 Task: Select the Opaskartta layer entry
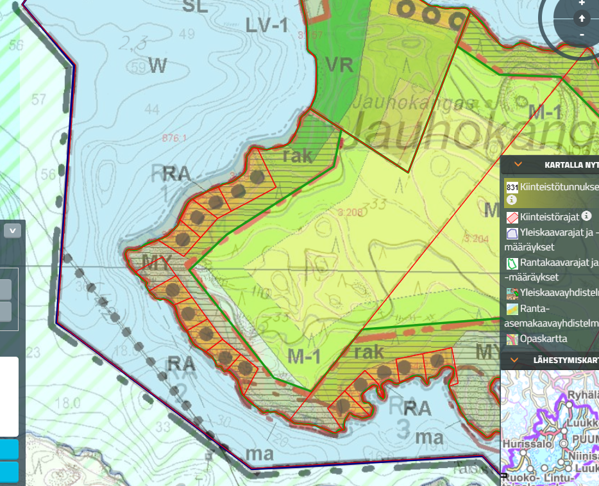pyautogui.click(x=544, y=339)
